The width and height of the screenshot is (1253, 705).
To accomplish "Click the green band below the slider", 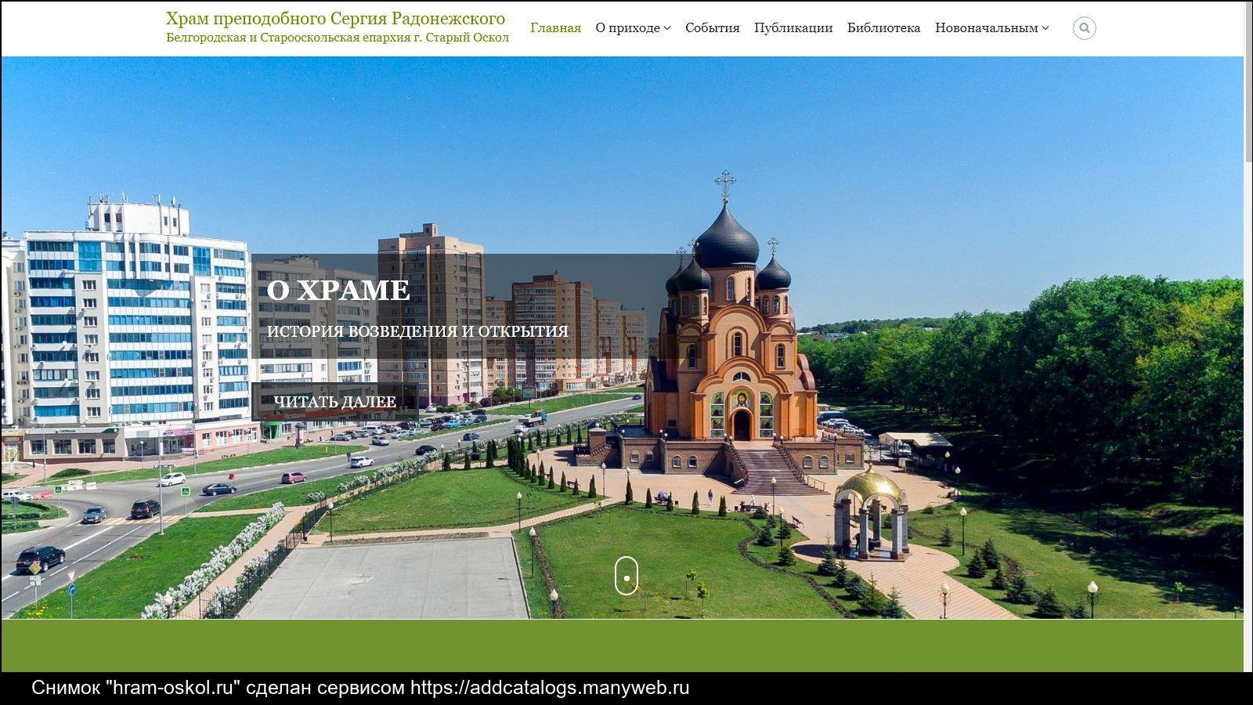I will (622, 645).
